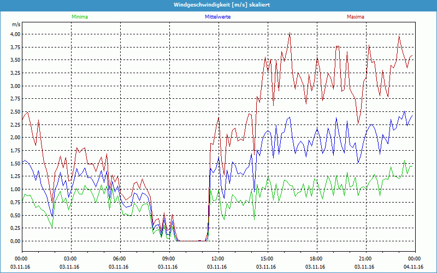The image size is (437, 273).
Task: Click the 18:00 time axis label
Action: (317, 259)
